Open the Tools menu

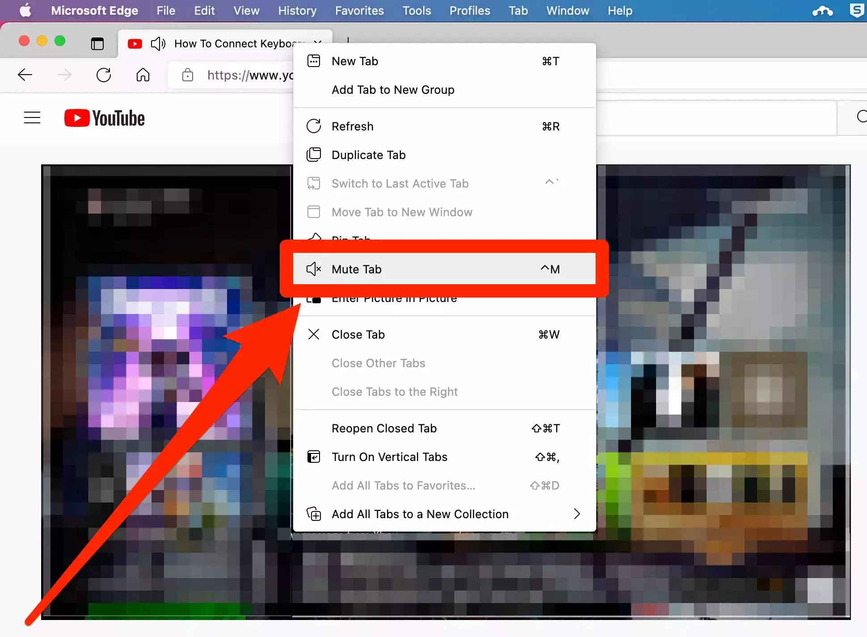coord(417,10)
